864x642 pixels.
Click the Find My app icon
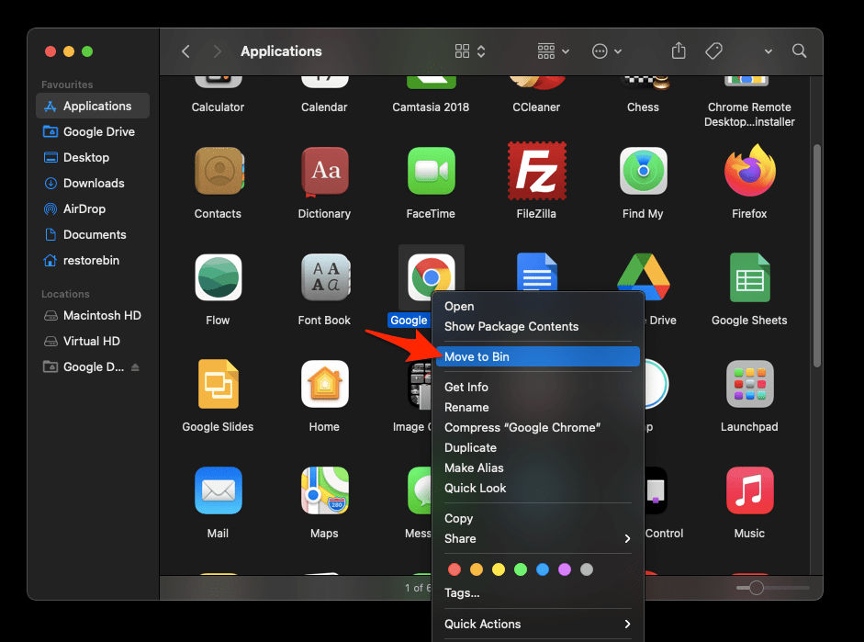(x=643, y=171)
